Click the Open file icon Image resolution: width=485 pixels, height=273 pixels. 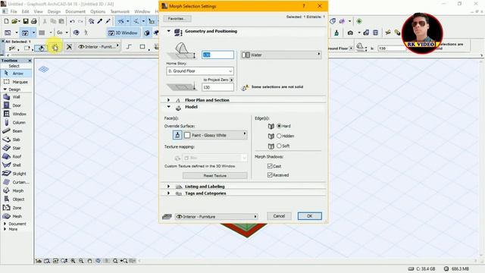[x=14, y=21]
